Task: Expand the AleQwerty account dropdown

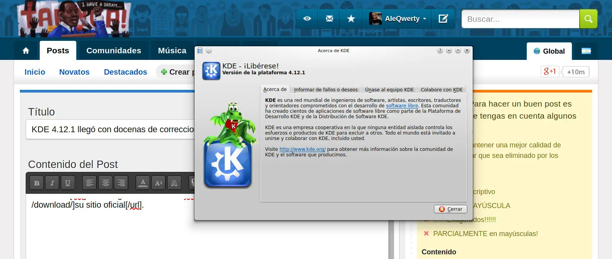Action: (424, 19)
